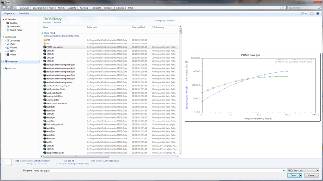Select Network in the navigation pane
Screen dimensions: 323x181
pyautogui.click(x=10, y=69)
